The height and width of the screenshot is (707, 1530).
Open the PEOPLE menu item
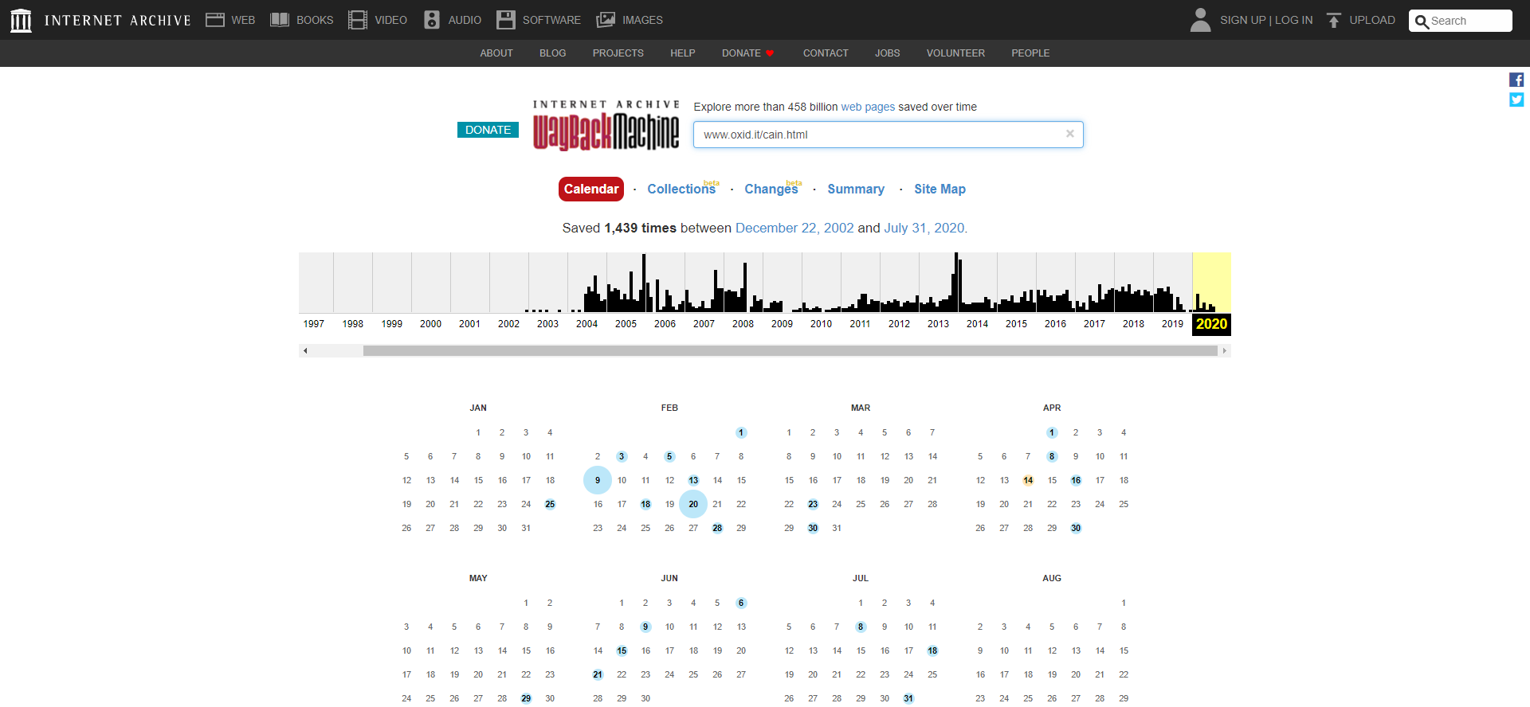point(1030,53)
